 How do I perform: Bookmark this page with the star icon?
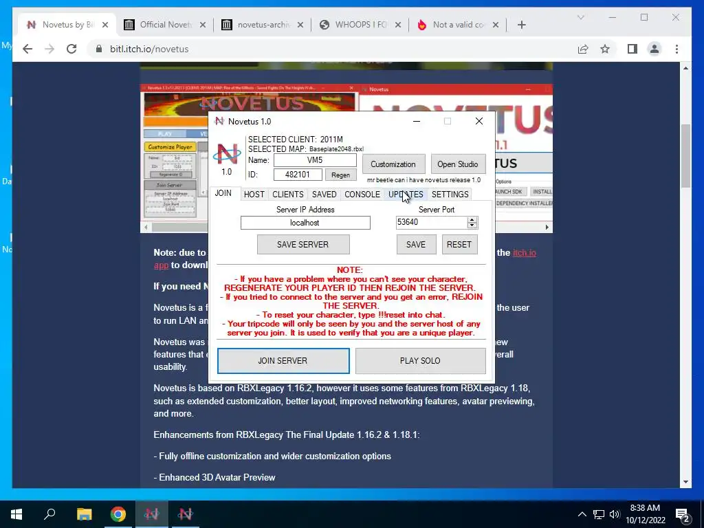(605, 49)
